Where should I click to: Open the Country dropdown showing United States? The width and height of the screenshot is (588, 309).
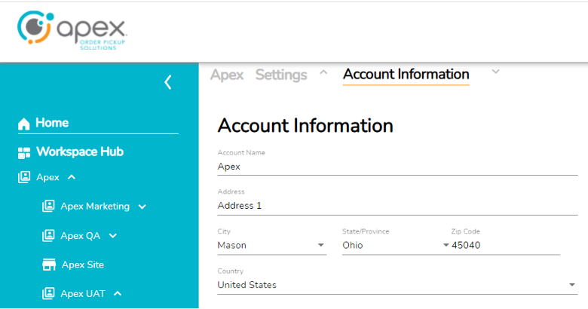tap(571, 286)
